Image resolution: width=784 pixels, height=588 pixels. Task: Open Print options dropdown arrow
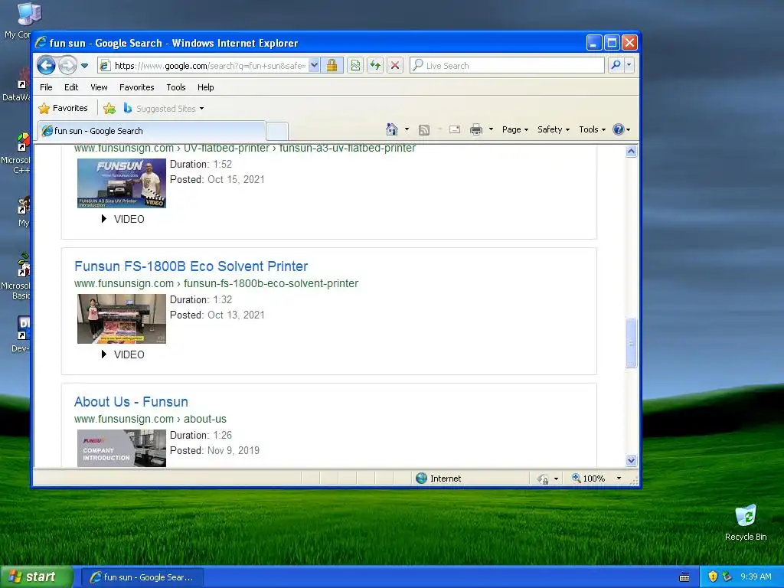click(491, 129)
